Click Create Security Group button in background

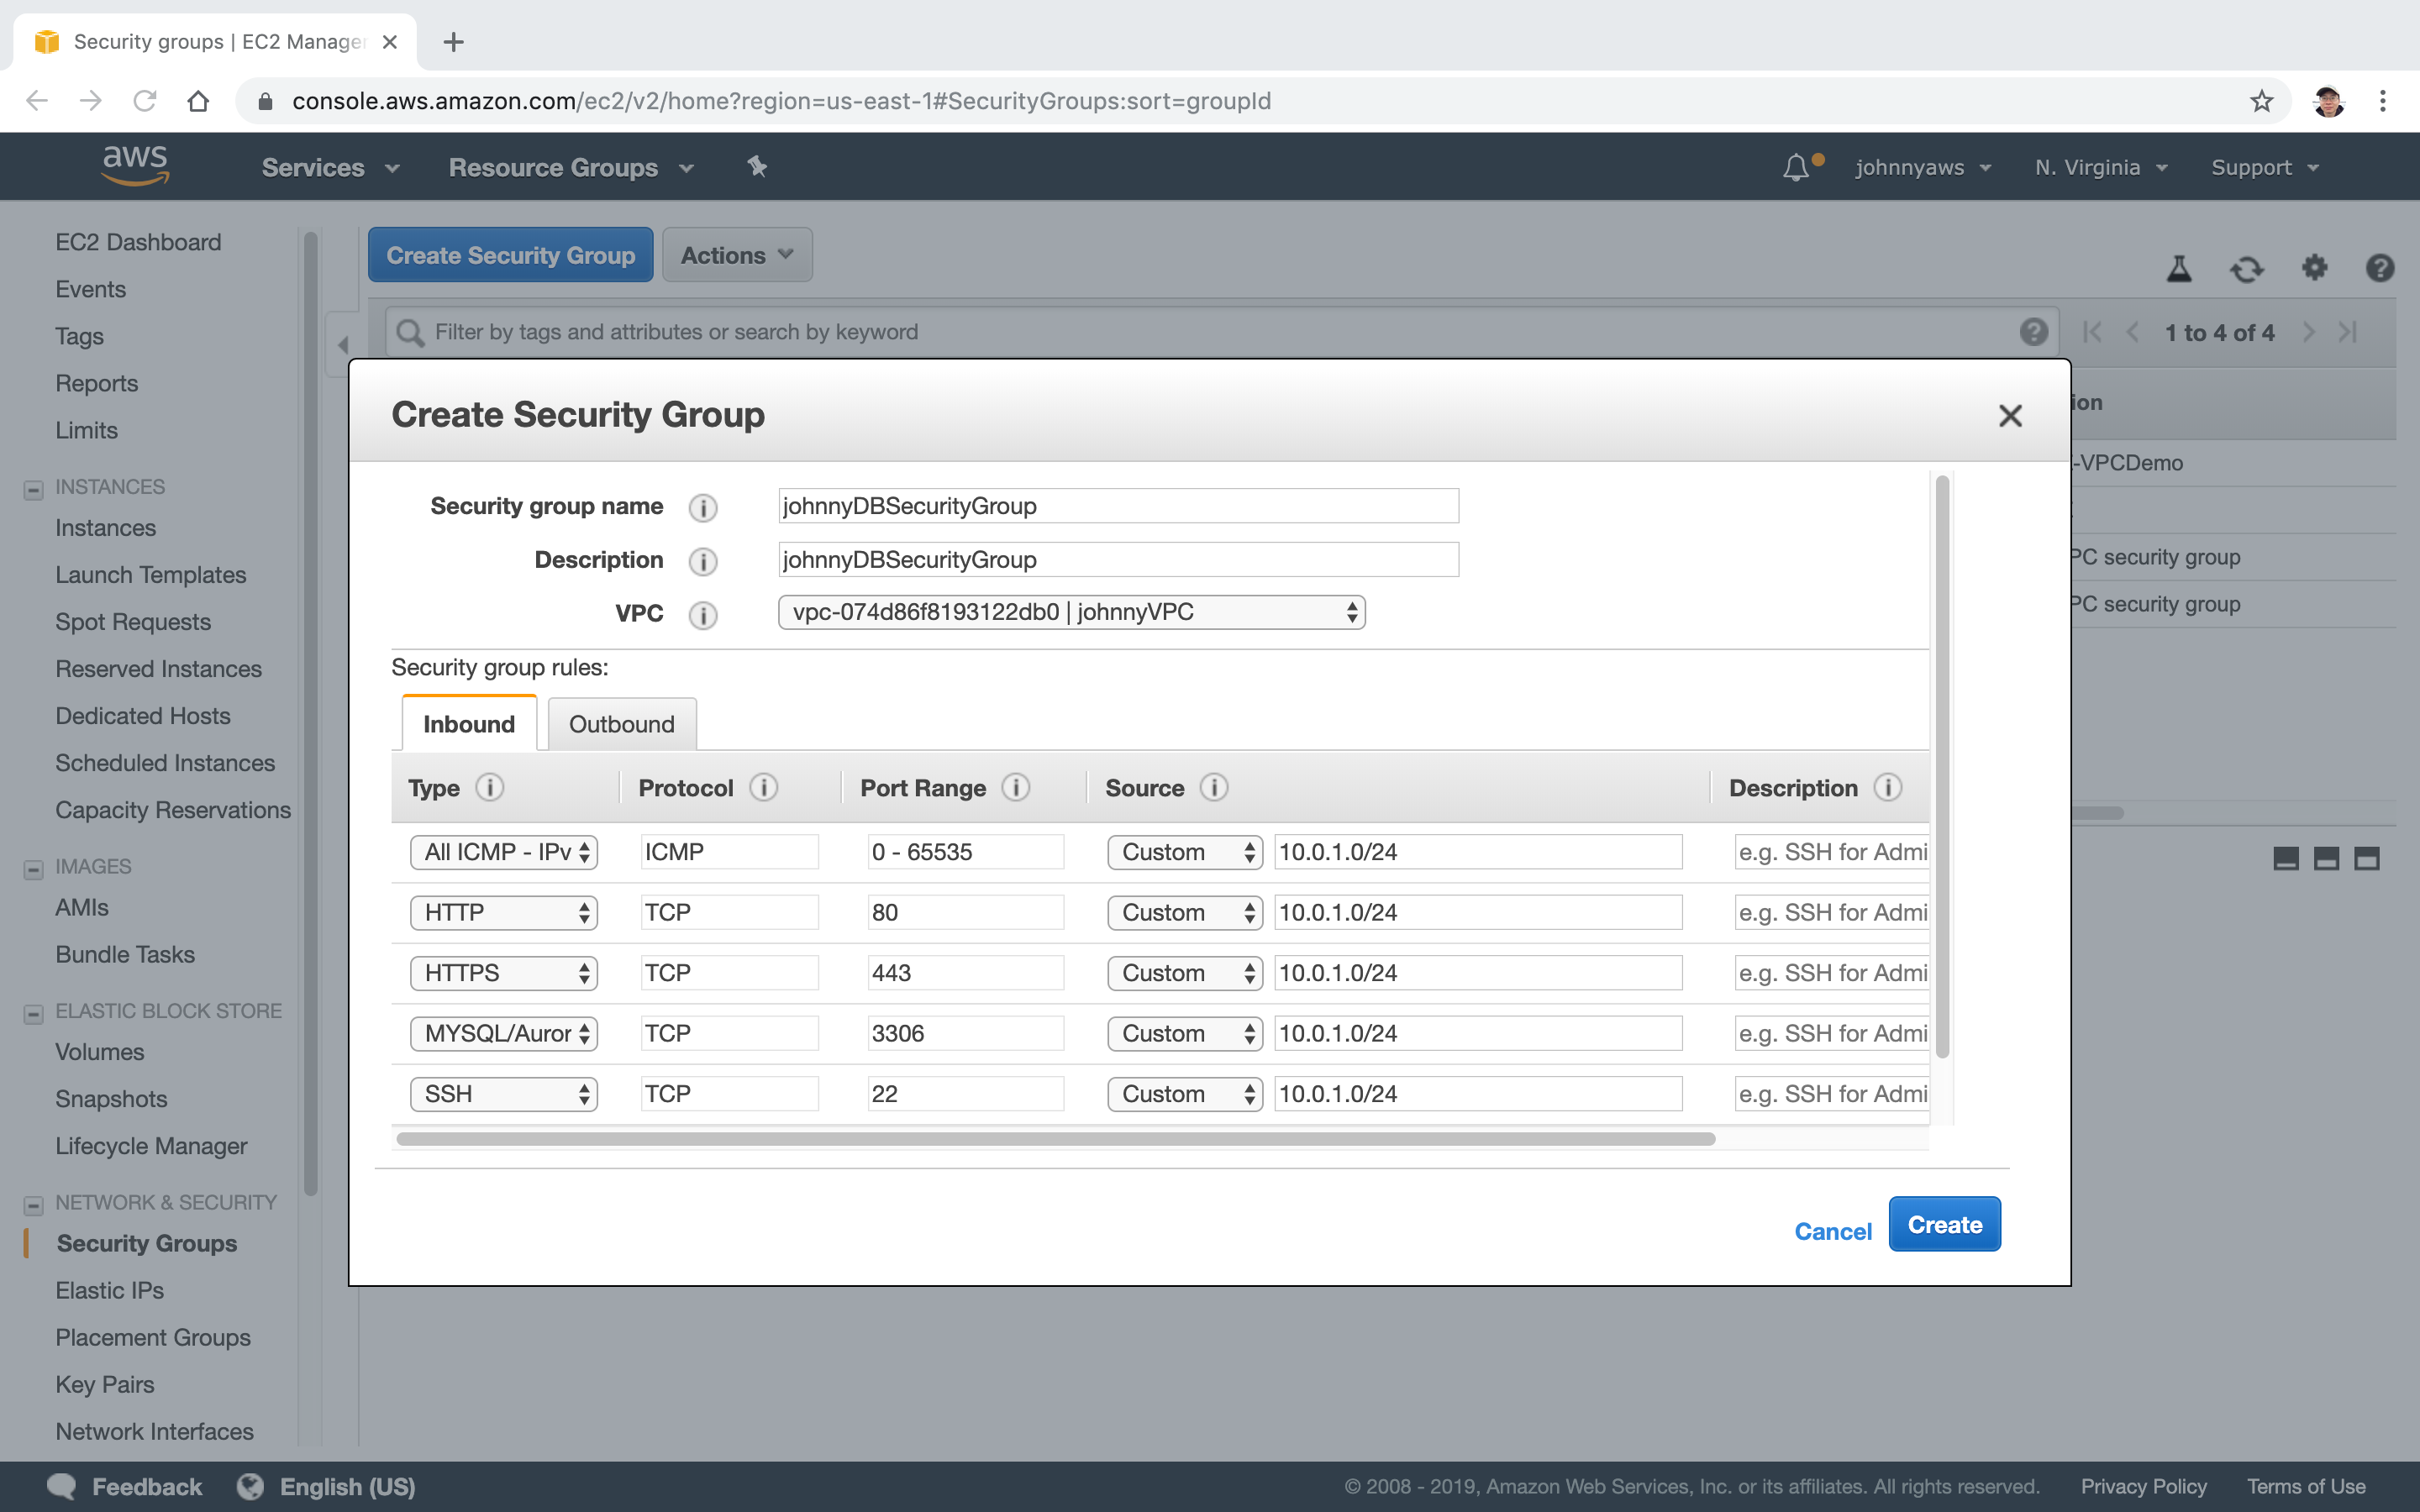(510, 255)
